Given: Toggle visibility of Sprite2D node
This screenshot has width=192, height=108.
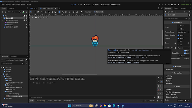Looking at the screenshot, I should pos(26,25).
